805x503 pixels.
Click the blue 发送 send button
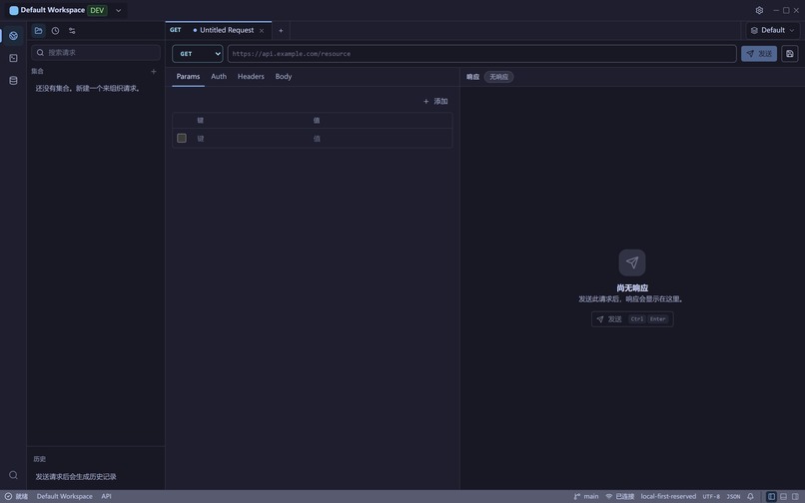coord(759,53)
